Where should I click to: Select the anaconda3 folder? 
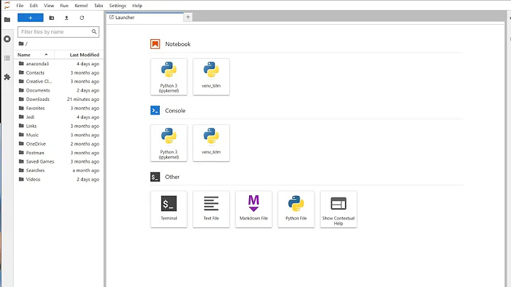(59, 64)
